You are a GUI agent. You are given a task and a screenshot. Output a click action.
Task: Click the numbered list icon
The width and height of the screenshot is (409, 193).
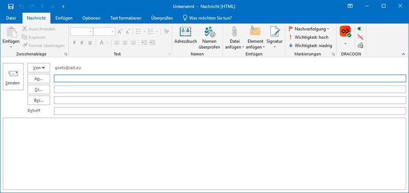pos(150,32)
